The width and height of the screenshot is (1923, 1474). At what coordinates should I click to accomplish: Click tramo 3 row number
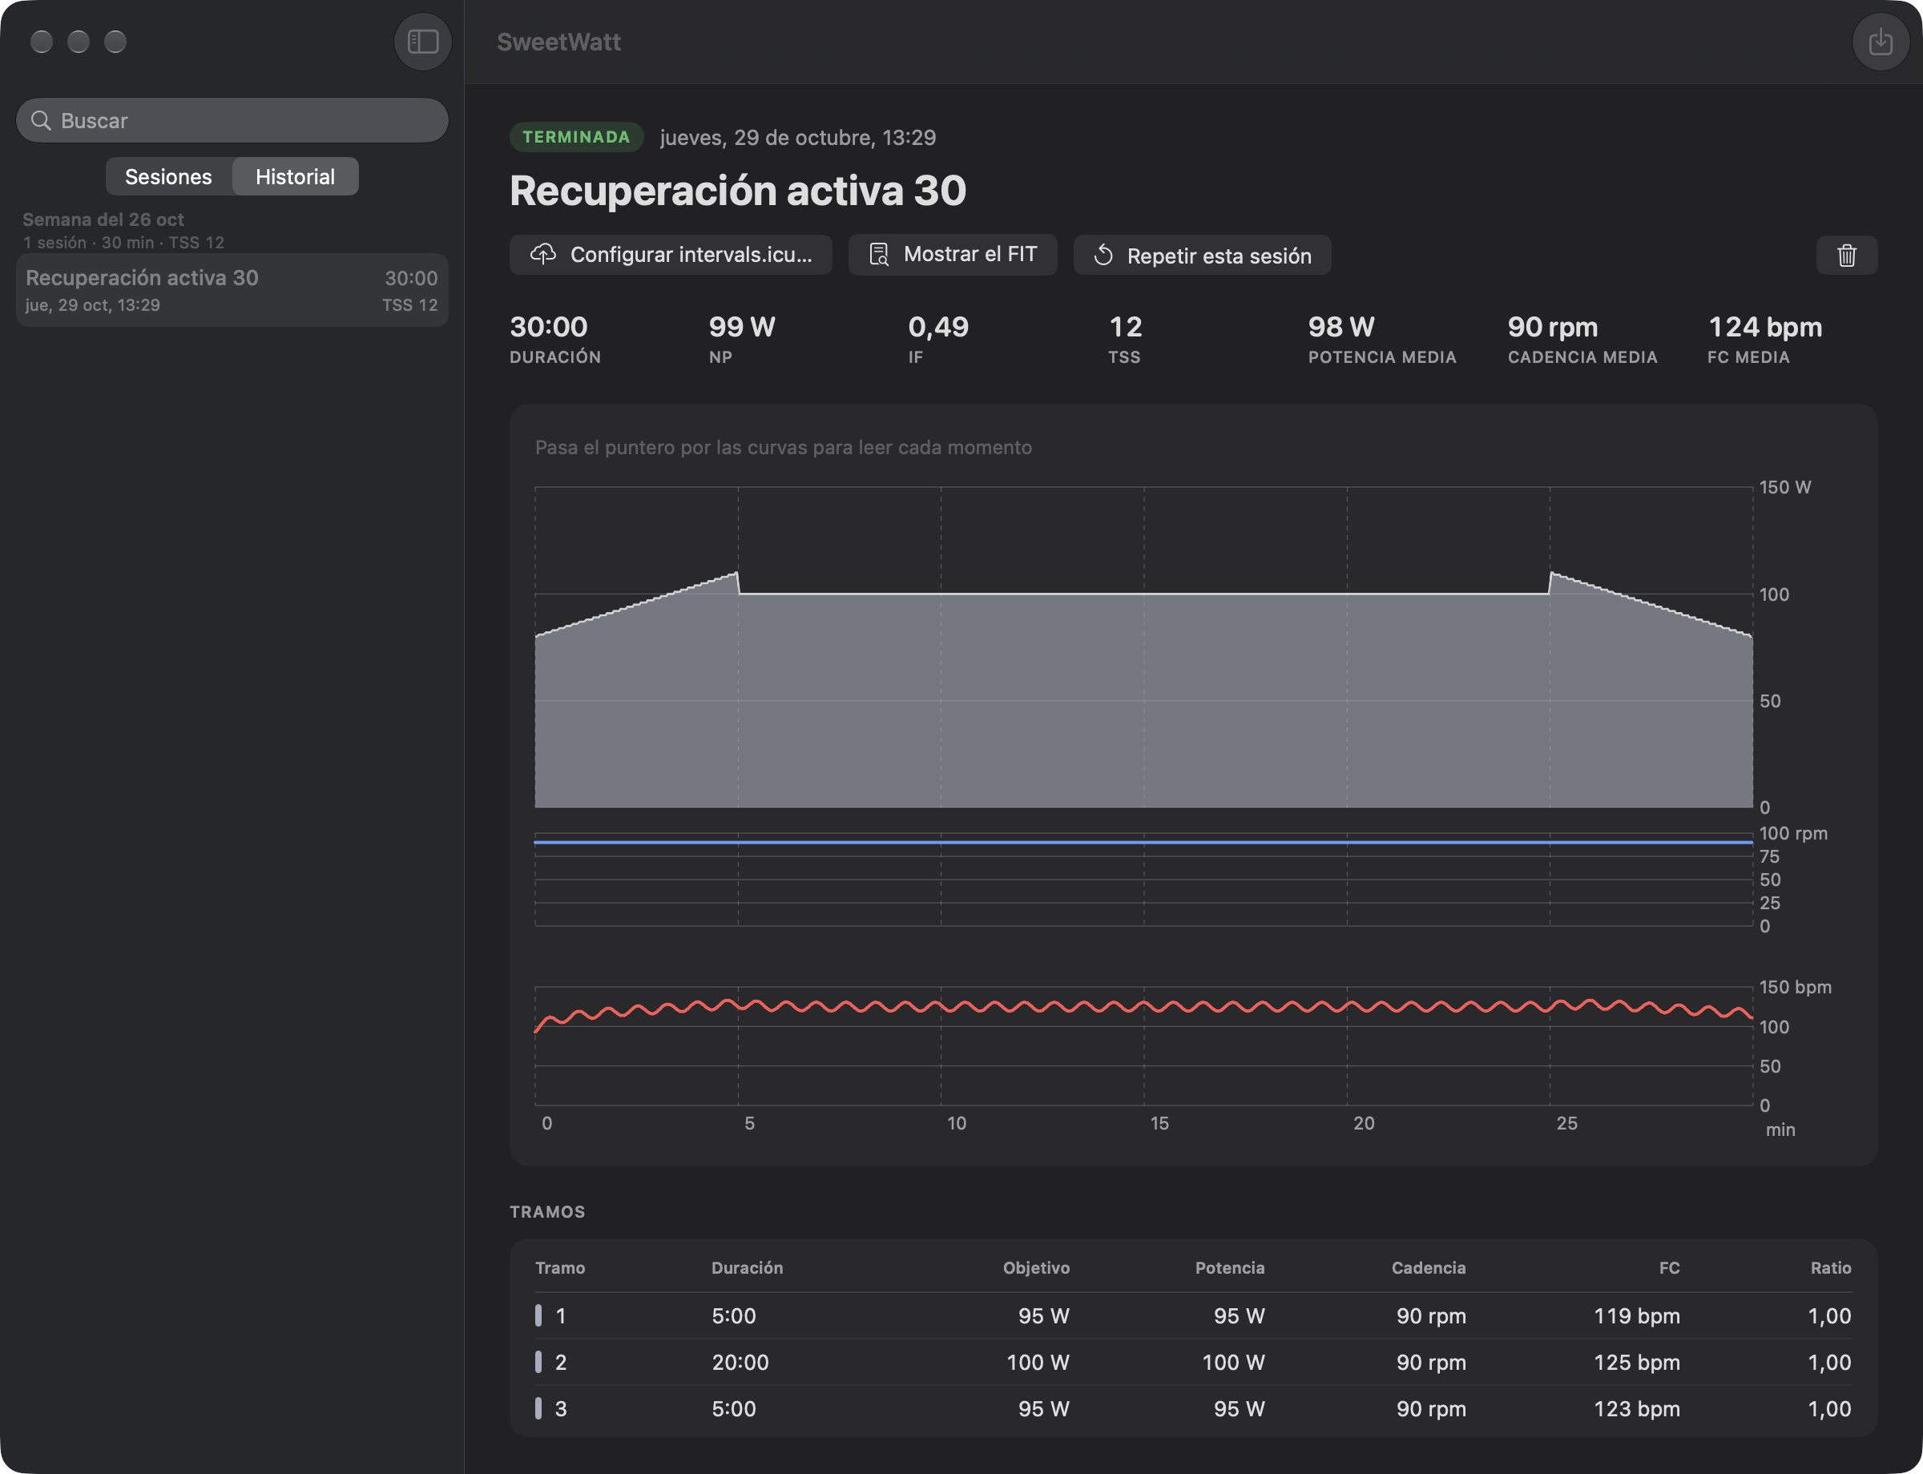tap(561, 1409)
